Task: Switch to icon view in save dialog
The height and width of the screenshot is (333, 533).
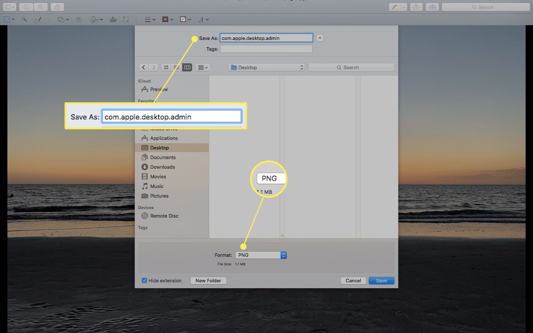Action: 166,67
